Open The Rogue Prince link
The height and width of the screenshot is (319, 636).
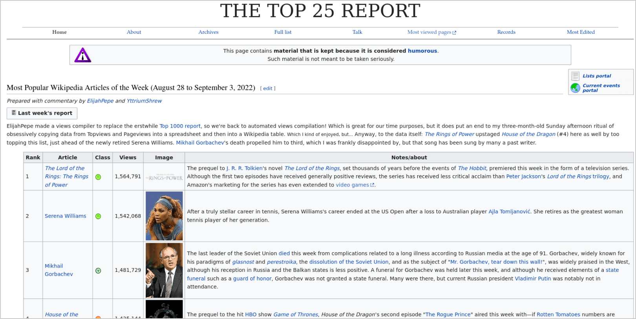coord(448,315)
